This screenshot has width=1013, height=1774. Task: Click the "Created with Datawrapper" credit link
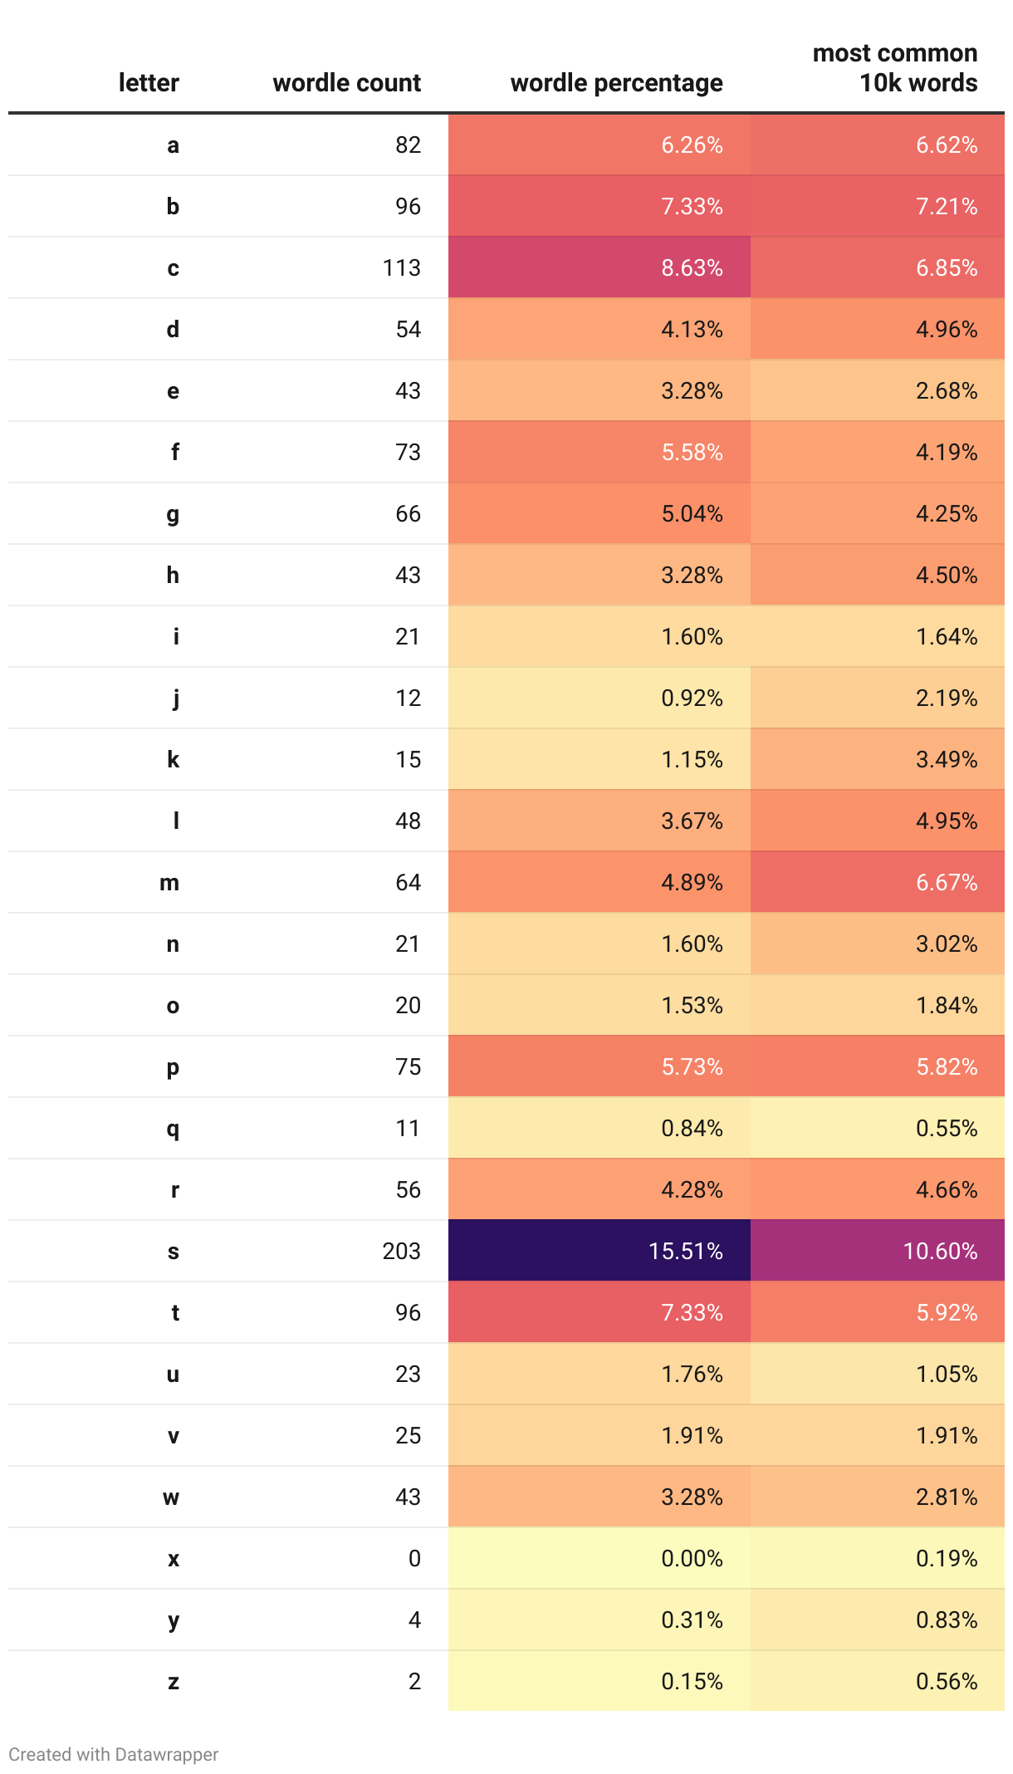[x=114, y=1754]
